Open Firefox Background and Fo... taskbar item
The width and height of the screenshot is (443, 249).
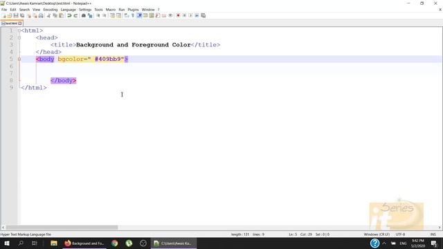(x=84, y=243)
